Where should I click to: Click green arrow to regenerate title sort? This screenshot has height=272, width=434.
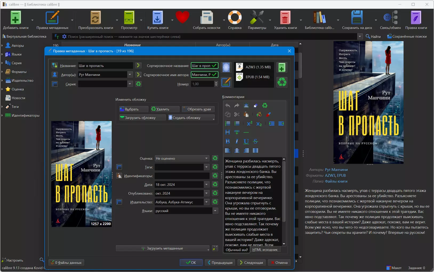click(x=138, y=66)
